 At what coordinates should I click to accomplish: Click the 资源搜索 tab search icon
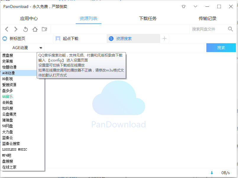(111, 39)
